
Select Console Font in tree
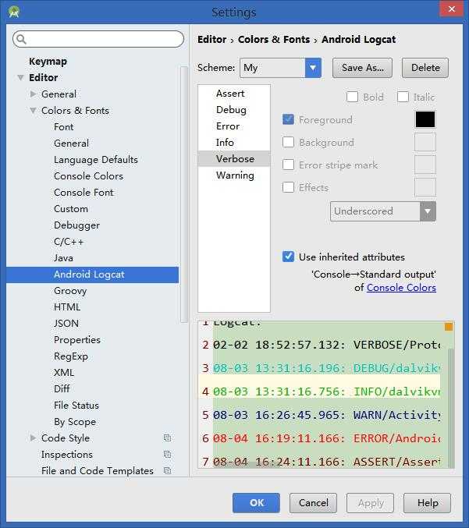click(84, 193)
